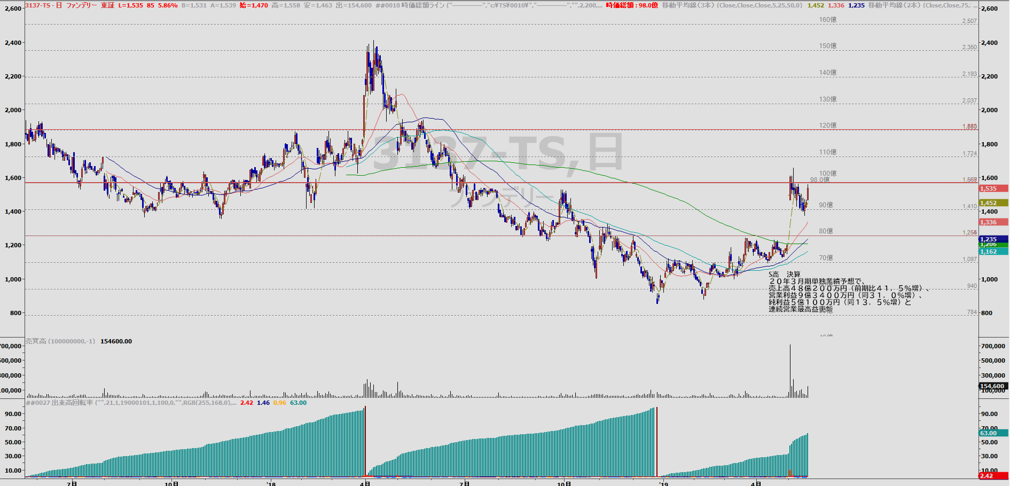1010x486 pixels.
Task: Click the '160億' market cap line label
Action: pos(828,20)
